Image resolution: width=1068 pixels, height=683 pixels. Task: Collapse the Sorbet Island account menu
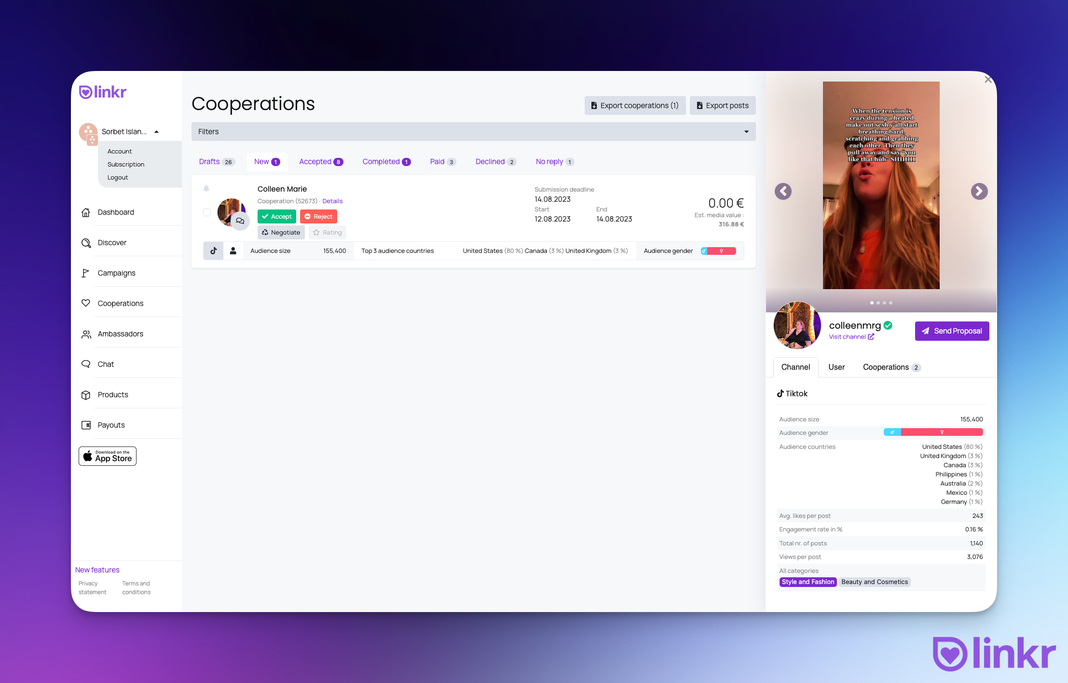[x=156, y=131]
